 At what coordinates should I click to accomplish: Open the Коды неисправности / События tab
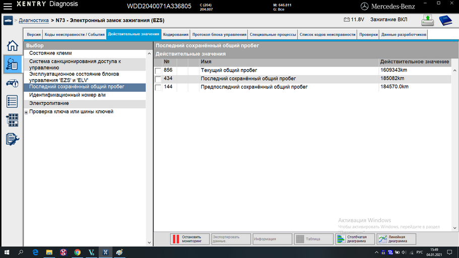click(x=75, y=35)
